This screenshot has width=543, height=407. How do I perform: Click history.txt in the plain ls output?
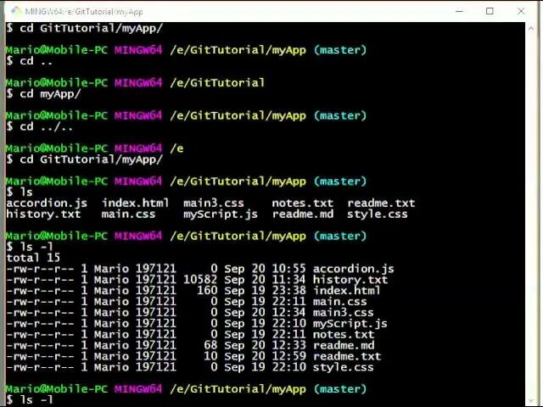(43, 215)
